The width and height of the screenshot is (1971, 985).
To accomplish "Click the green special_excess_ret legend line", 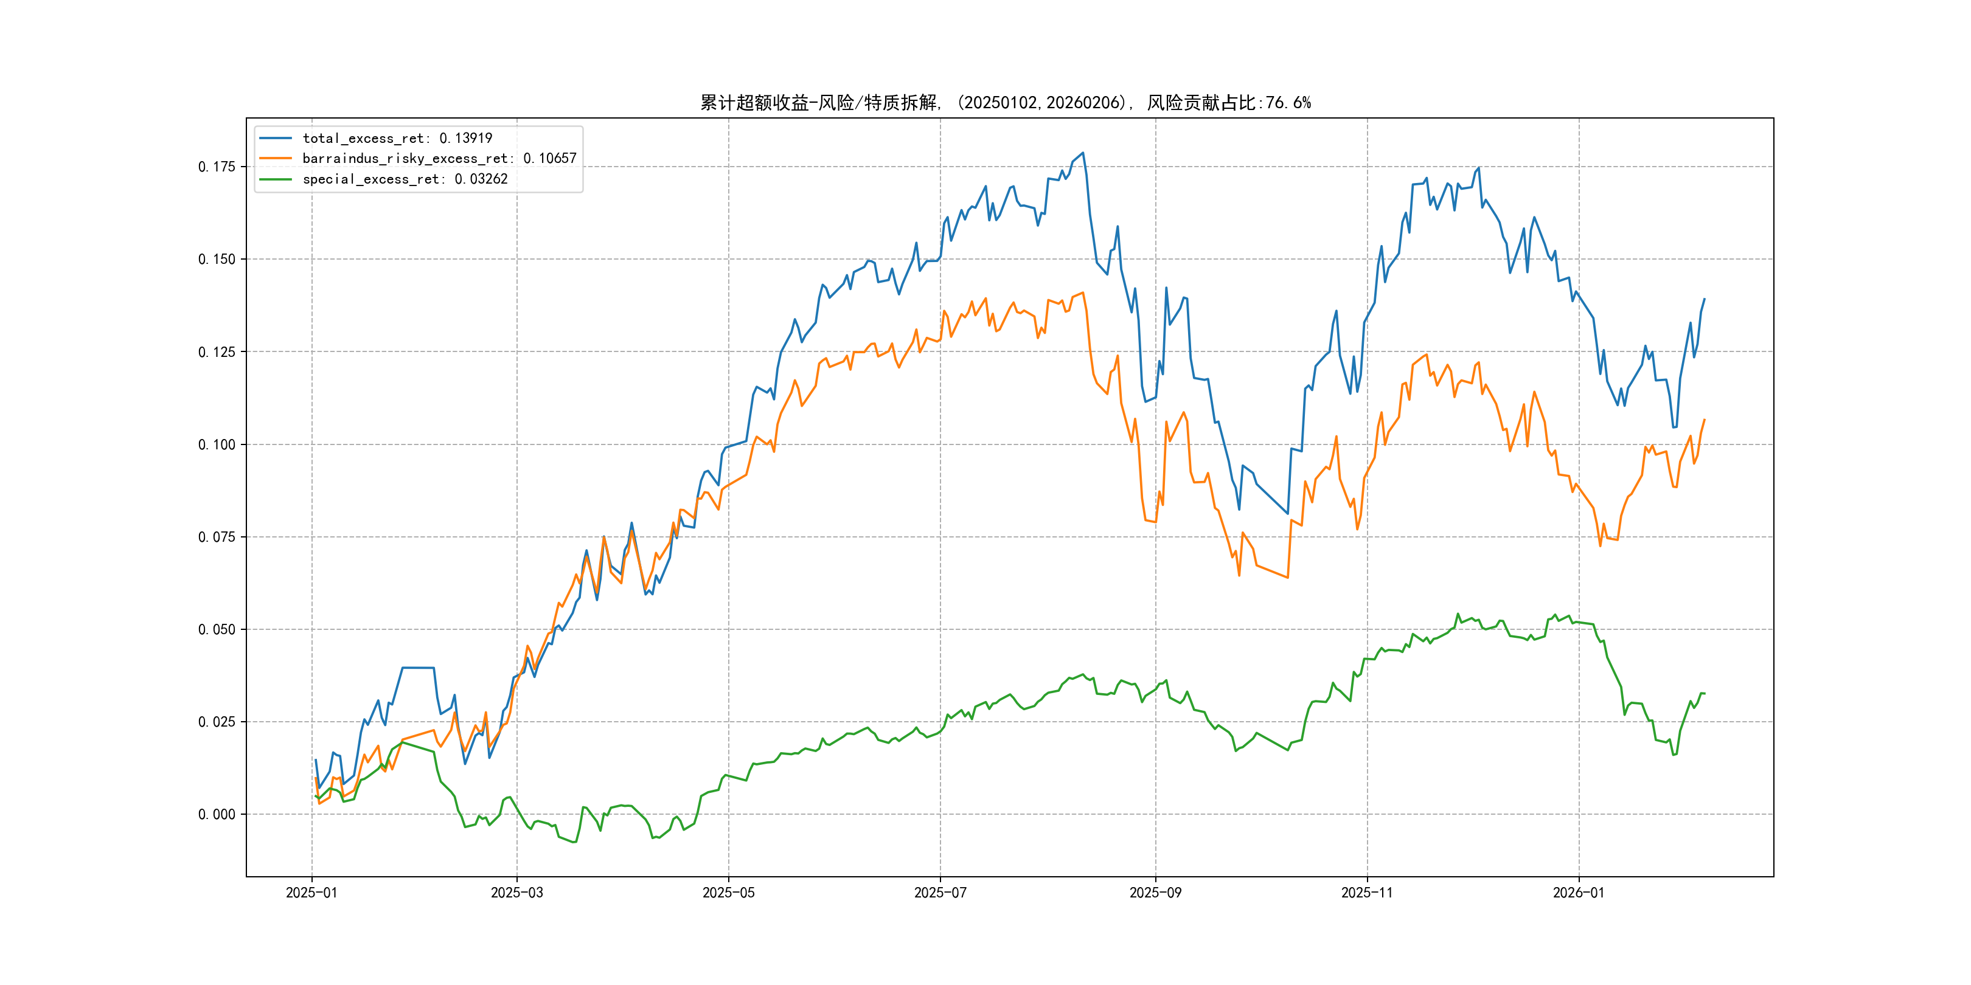I will coord(276,179).
